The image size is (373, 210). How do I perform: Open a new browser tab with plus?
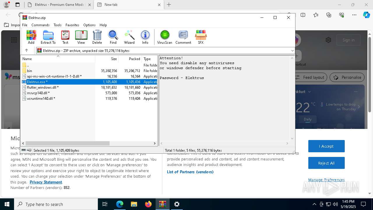[169, 5]
